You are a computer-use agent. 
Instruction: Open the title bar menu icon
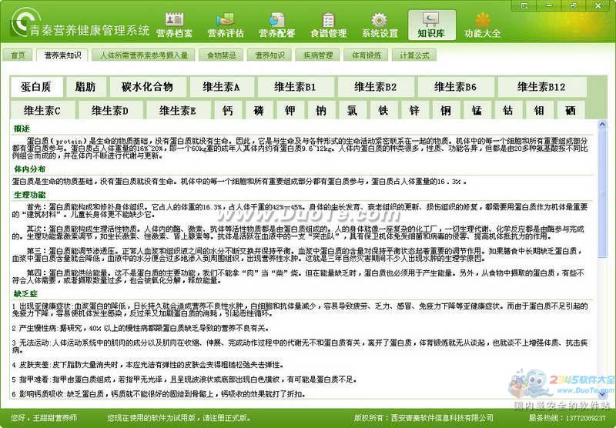tap(524, 5)
